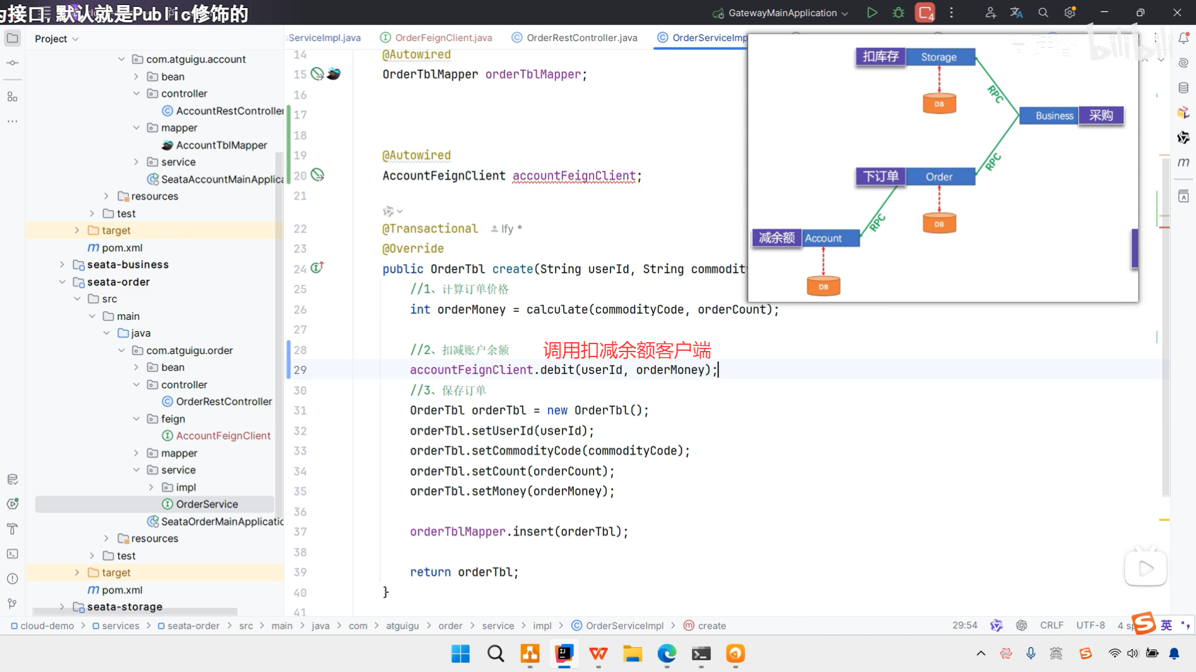This screenshot has width=1196, height=672.
Task: Toggle the Project tool window folder icon
Action: 12,39
